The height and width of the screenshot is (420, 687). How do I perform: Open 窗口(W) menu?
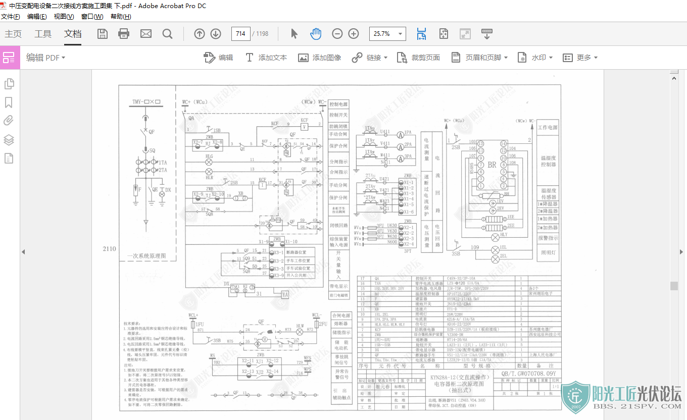92,17
